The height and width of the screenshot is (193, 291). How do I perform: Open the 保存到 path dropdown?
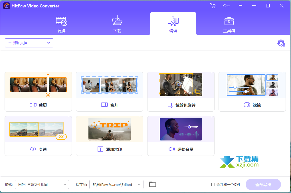coord(116,184)
